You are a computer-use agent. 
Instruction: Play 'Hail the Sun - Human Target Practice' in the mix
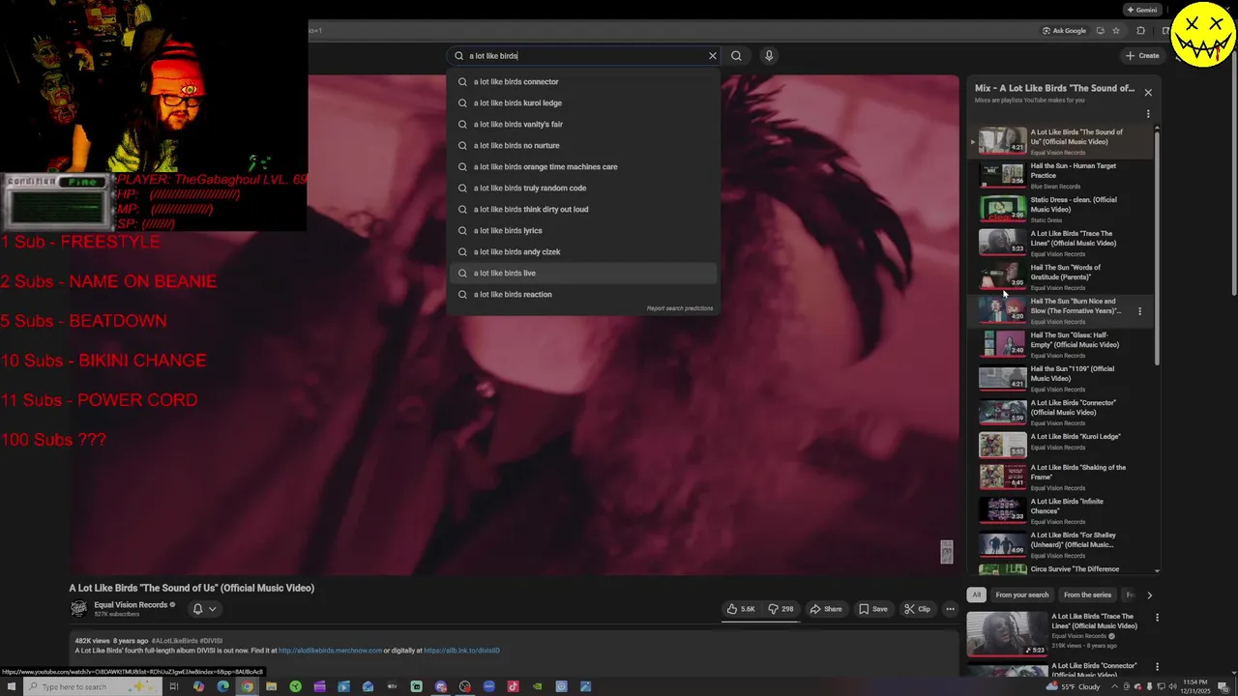click(x=1059, y=175)
